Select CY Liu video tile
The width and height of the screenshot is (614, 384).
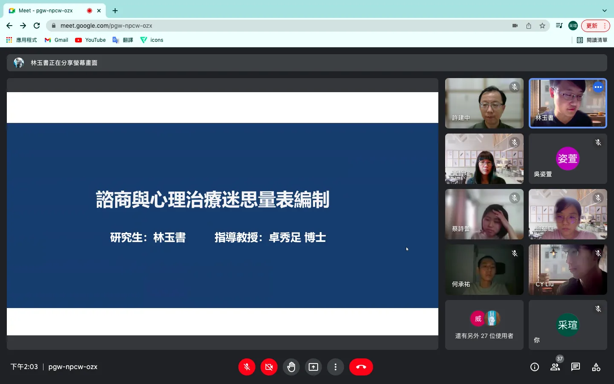point(568,270)
